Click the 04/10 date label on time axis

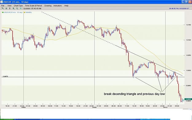(165, 107)
